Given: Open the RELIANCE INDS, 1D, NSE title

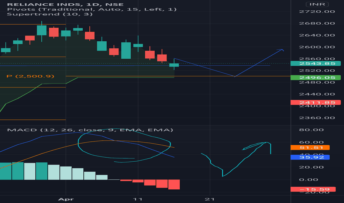Looking at the screenshot, I should coord(65,4).
